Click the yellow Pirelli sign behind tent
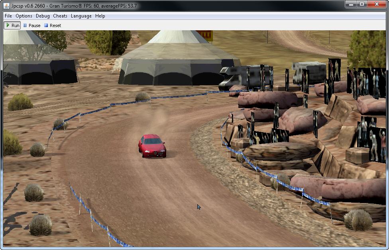Viewport: 389px width, 250px height. click(206, 35)
